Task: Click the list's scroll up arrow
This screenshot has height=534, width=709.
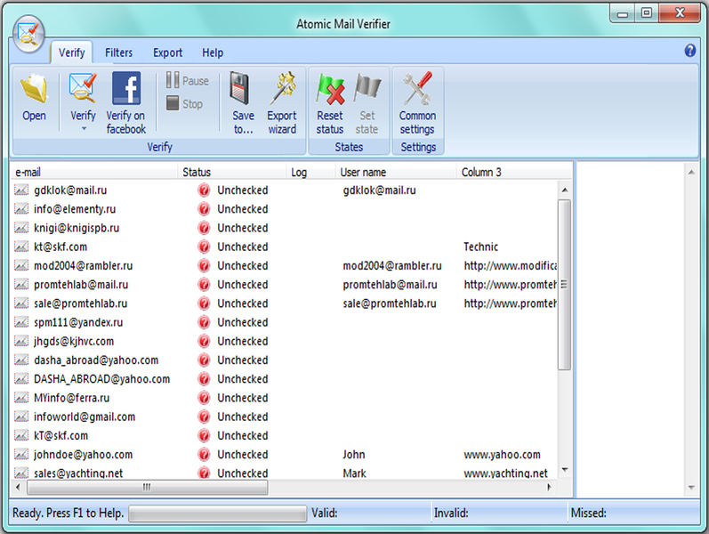Action: [565, 190]
